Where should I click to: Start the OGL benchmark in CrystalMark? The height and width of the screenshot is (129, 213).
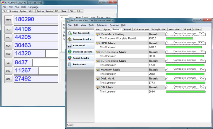(x=8, y=79)
